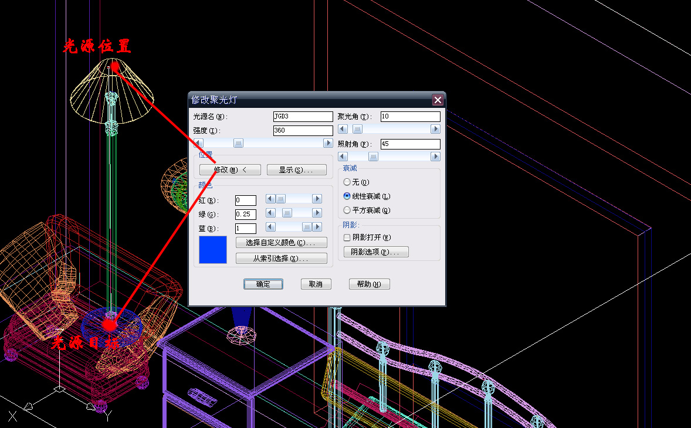Click the 聚光角 slider thumb

point(357,129)
